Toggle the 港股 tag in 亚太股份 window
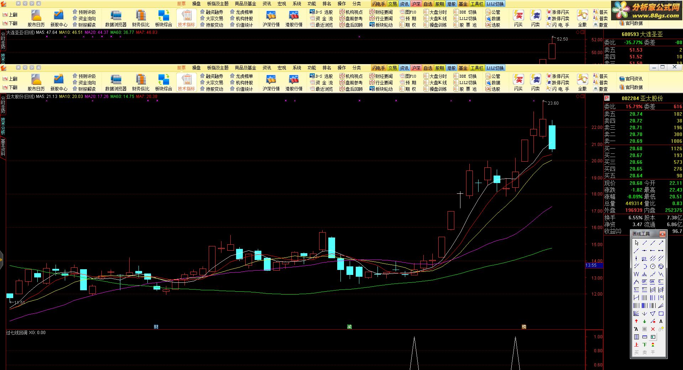Viewport: 683px width, 370px height. (x=451, y=68)
